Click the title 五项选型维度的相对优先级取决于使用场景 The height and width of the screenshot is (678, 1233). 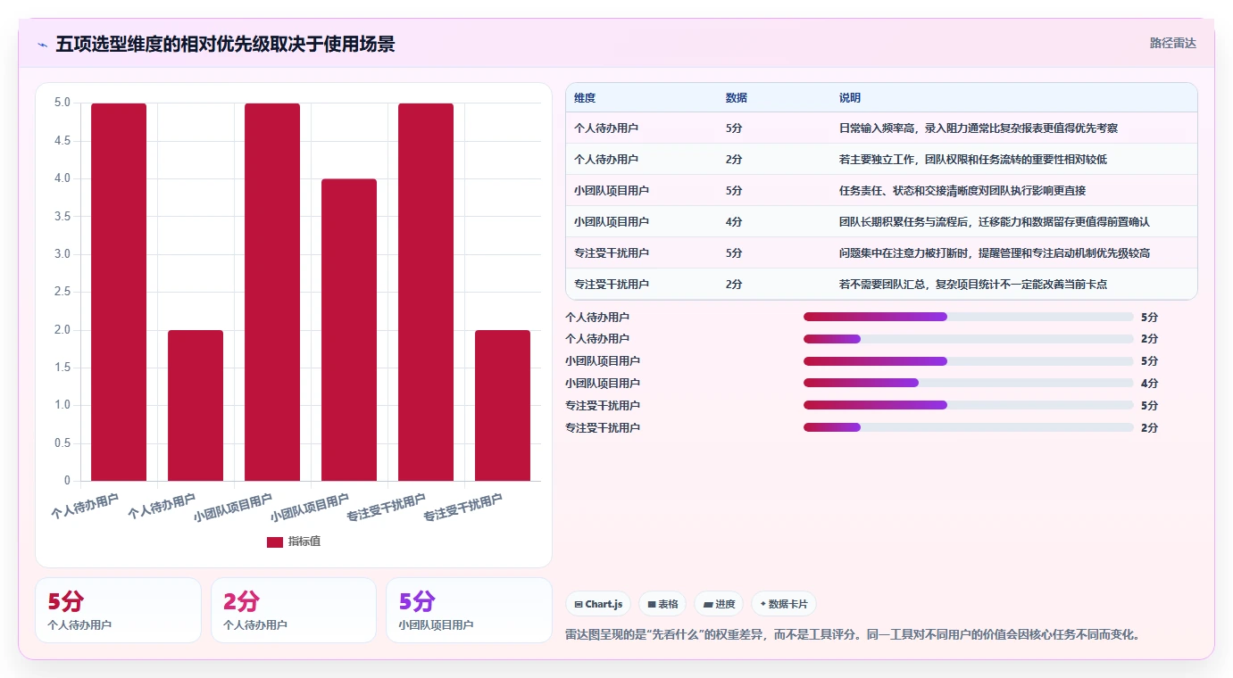[225, 44]
